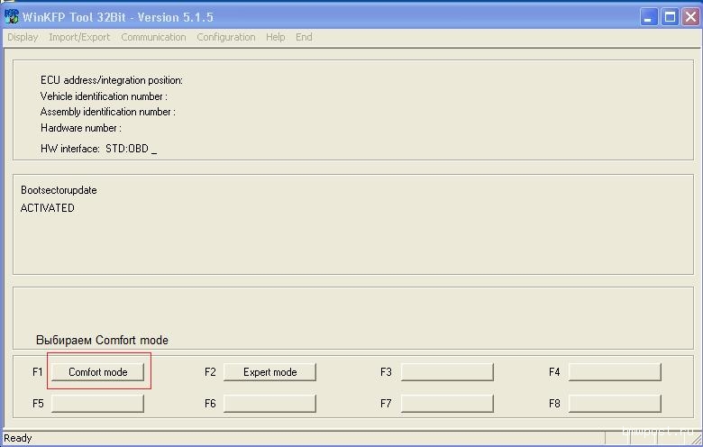Maximize the WinKFP Tool window
This screenshot has height=447, width=703.
(670, 17)
